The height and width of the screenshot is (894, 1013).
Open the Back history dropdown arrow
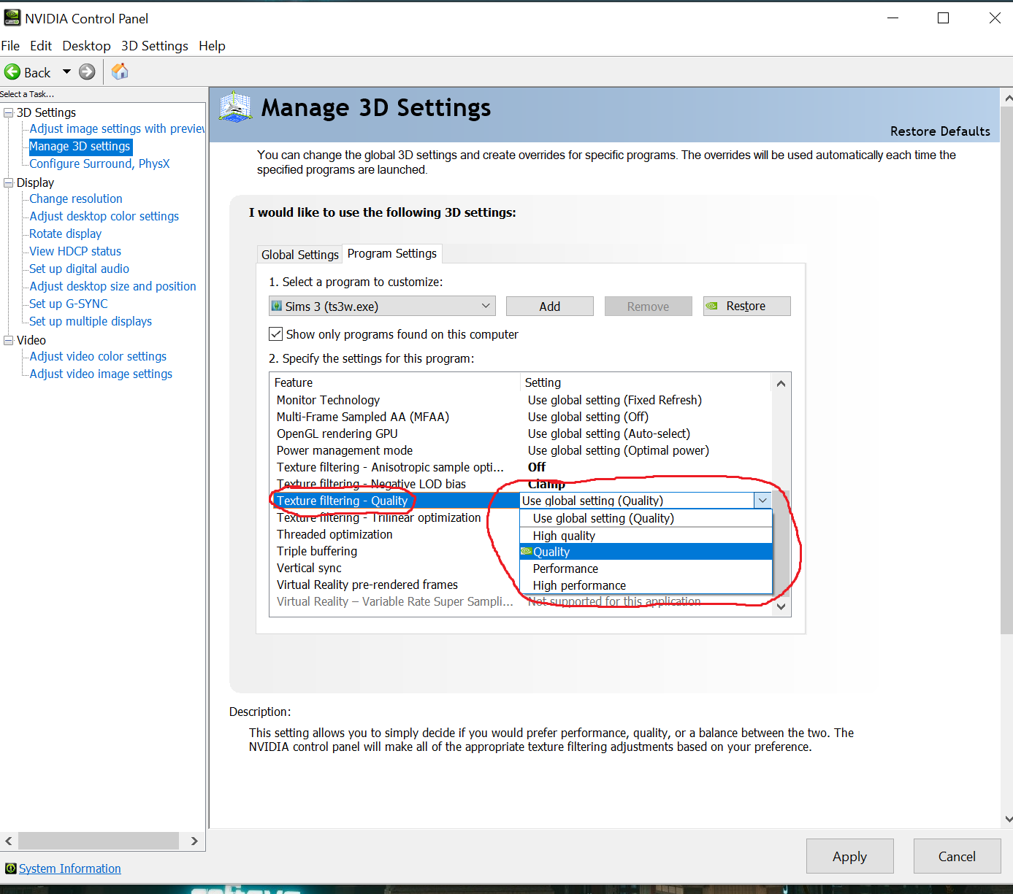(x=66, y=72)
